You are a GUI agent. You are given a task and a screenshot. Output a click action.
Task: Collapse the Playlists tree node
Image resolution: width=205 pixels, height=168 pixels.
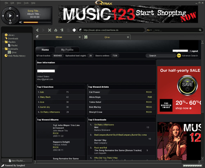3,42
